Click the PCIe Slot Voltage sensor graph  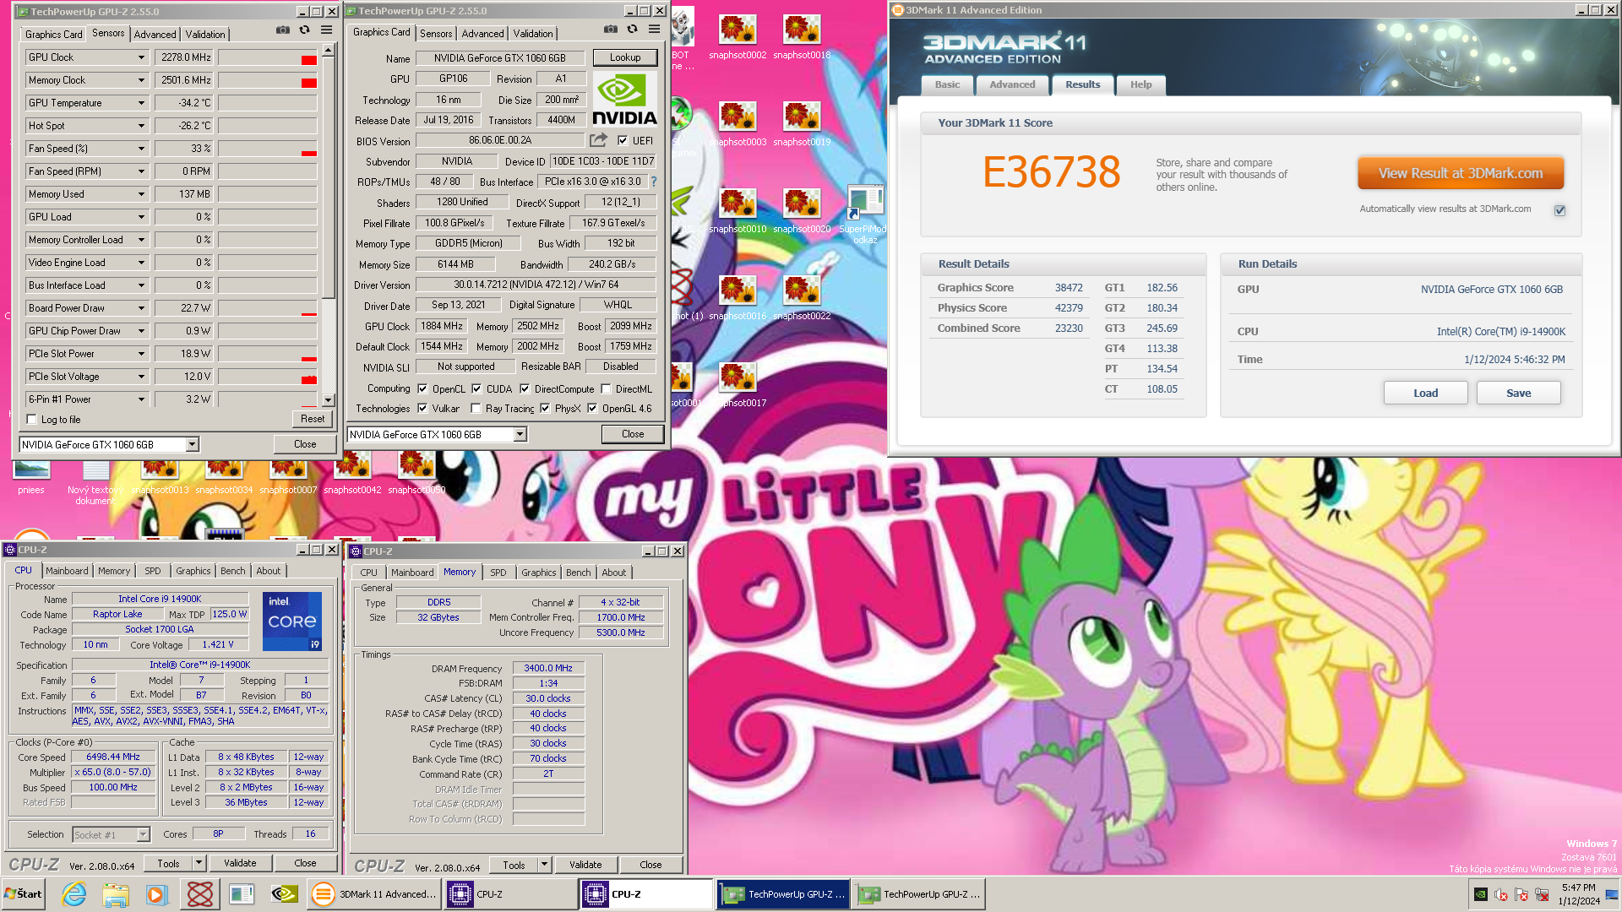(268, 377)
